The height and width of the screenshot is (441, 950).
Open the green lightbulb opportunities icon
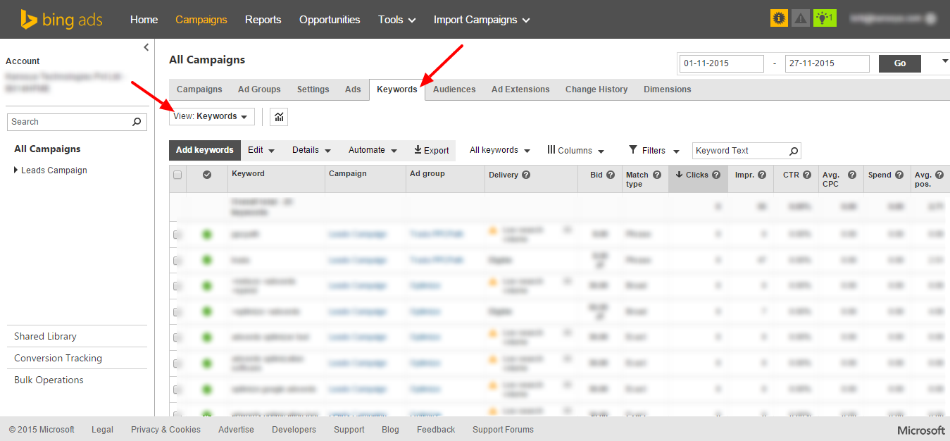825,19
